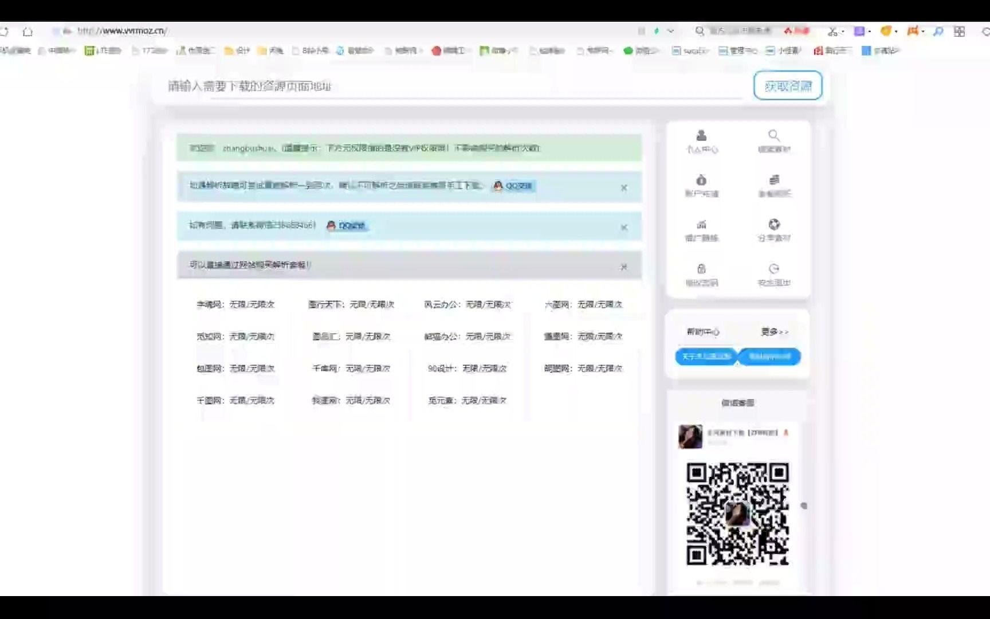
Task: Close the first blue notice banner
Action: click(624, 187)
